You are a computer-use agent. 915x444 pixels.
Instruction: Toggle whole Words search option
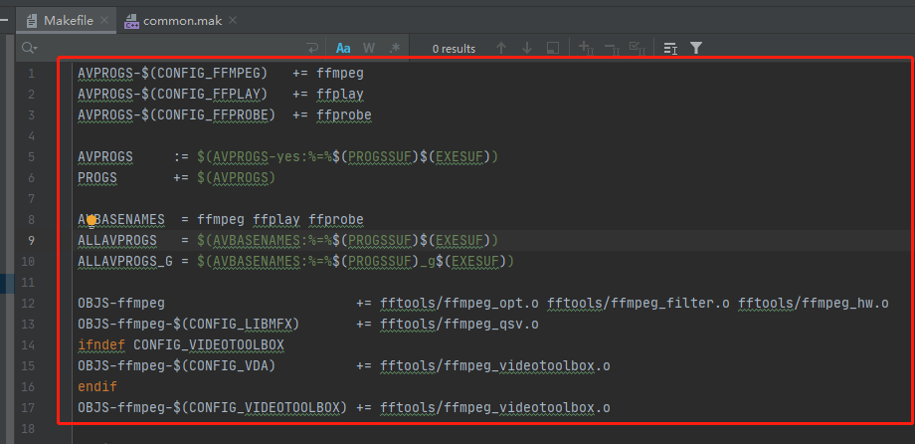point(369,48)
